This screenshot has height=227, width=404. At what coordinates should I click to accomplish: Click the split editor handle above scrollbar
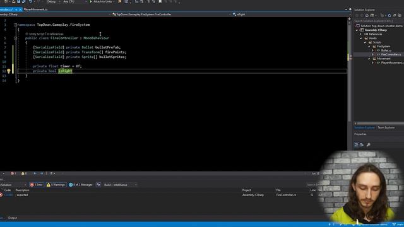[349, 18]
